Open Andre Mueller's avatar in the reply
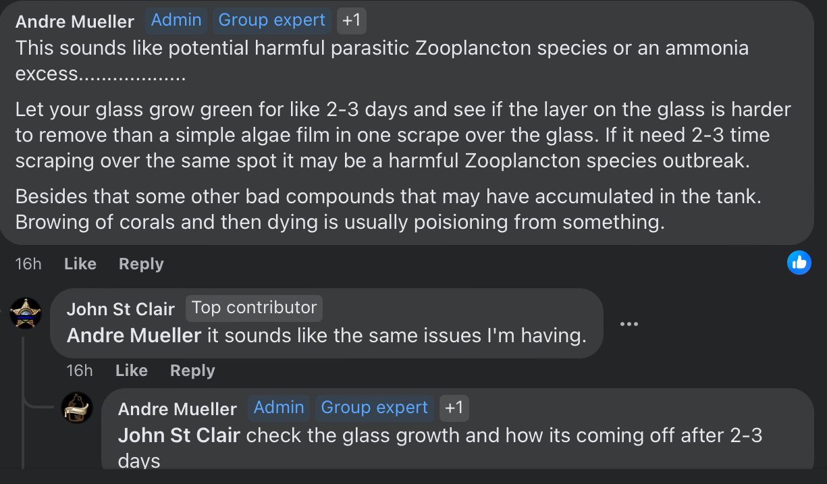Viewport: 827px width, 484px height. click(x=77, y=407)
